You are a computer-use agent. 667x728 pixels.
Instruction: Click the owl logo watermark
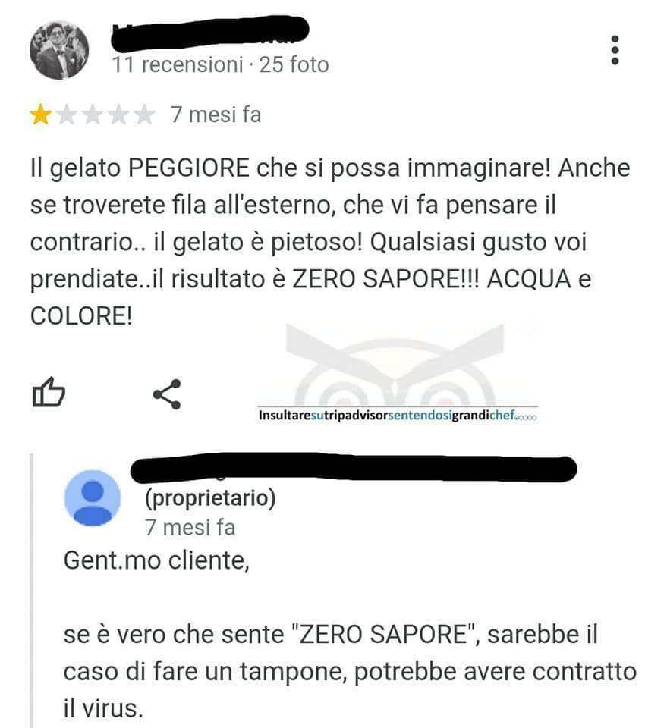[395, 363]
